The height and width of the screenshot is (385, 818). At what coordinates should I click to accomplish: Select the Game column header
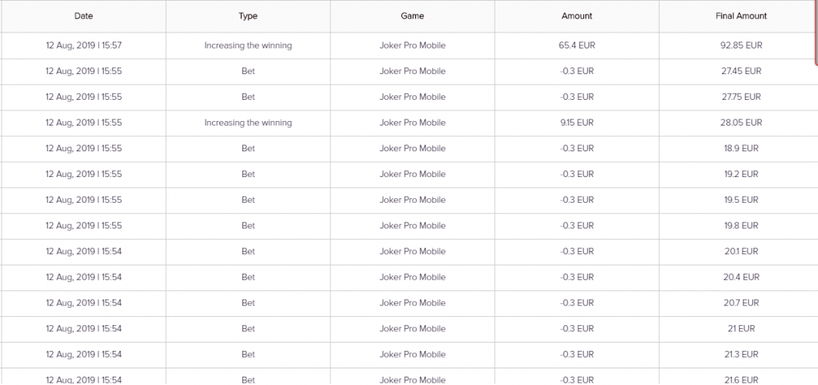412,16
